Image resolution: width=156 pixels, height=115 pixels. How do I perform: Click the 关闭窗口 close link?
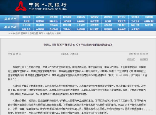[144, 60]
